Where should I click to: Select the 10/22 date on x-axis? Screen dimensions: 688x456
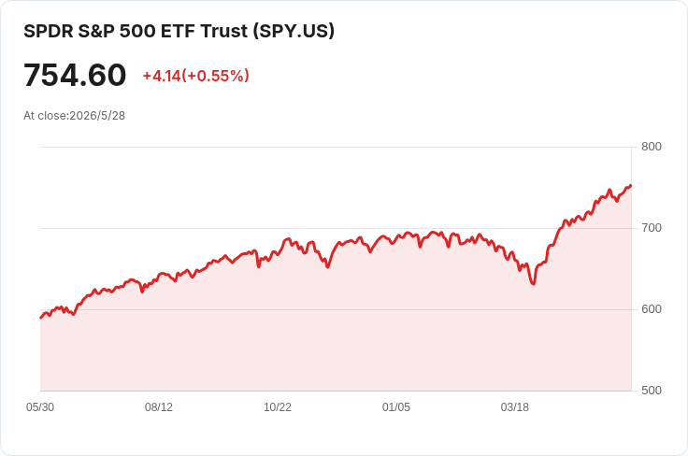click(x=278, y=407)
